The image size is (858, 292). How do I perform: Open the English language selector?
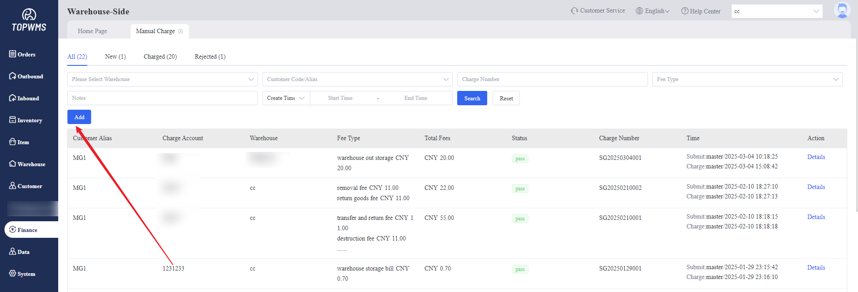tap(652, 11)
